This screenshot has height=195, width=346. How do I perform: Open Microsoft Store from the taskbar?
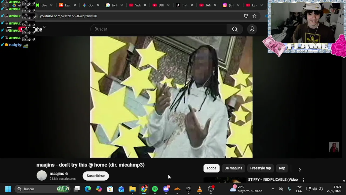(x=110, y=189)
